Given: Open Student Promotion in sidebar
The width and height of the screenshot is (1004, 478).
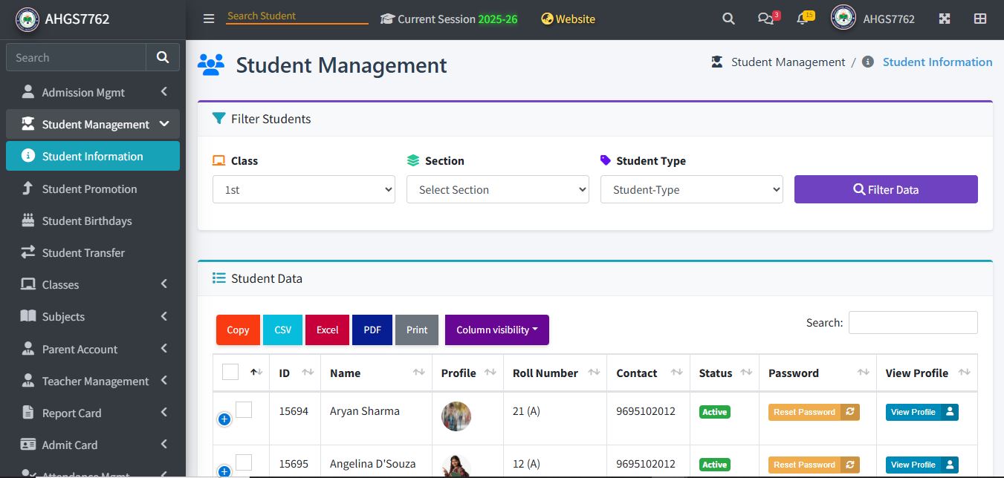Looking at the screenshot, I should 89,189.
